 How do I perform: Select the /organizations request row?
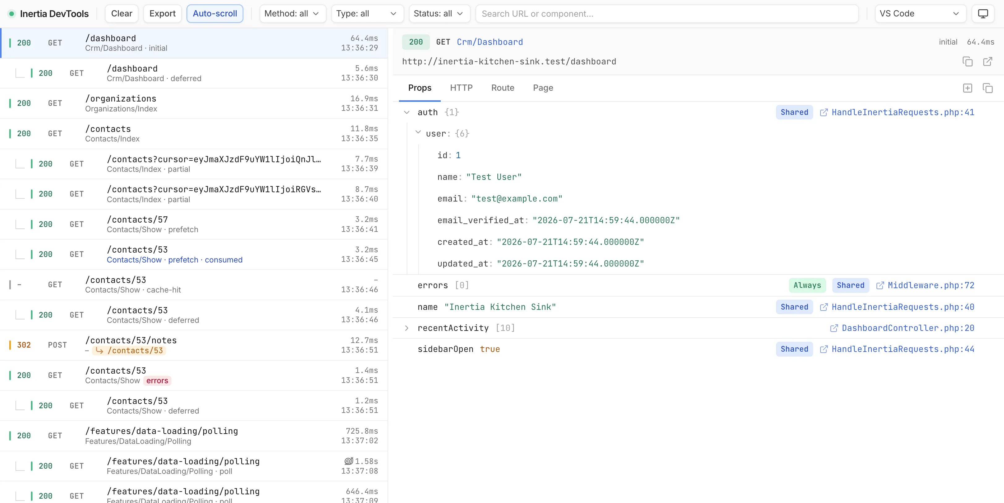194,103
